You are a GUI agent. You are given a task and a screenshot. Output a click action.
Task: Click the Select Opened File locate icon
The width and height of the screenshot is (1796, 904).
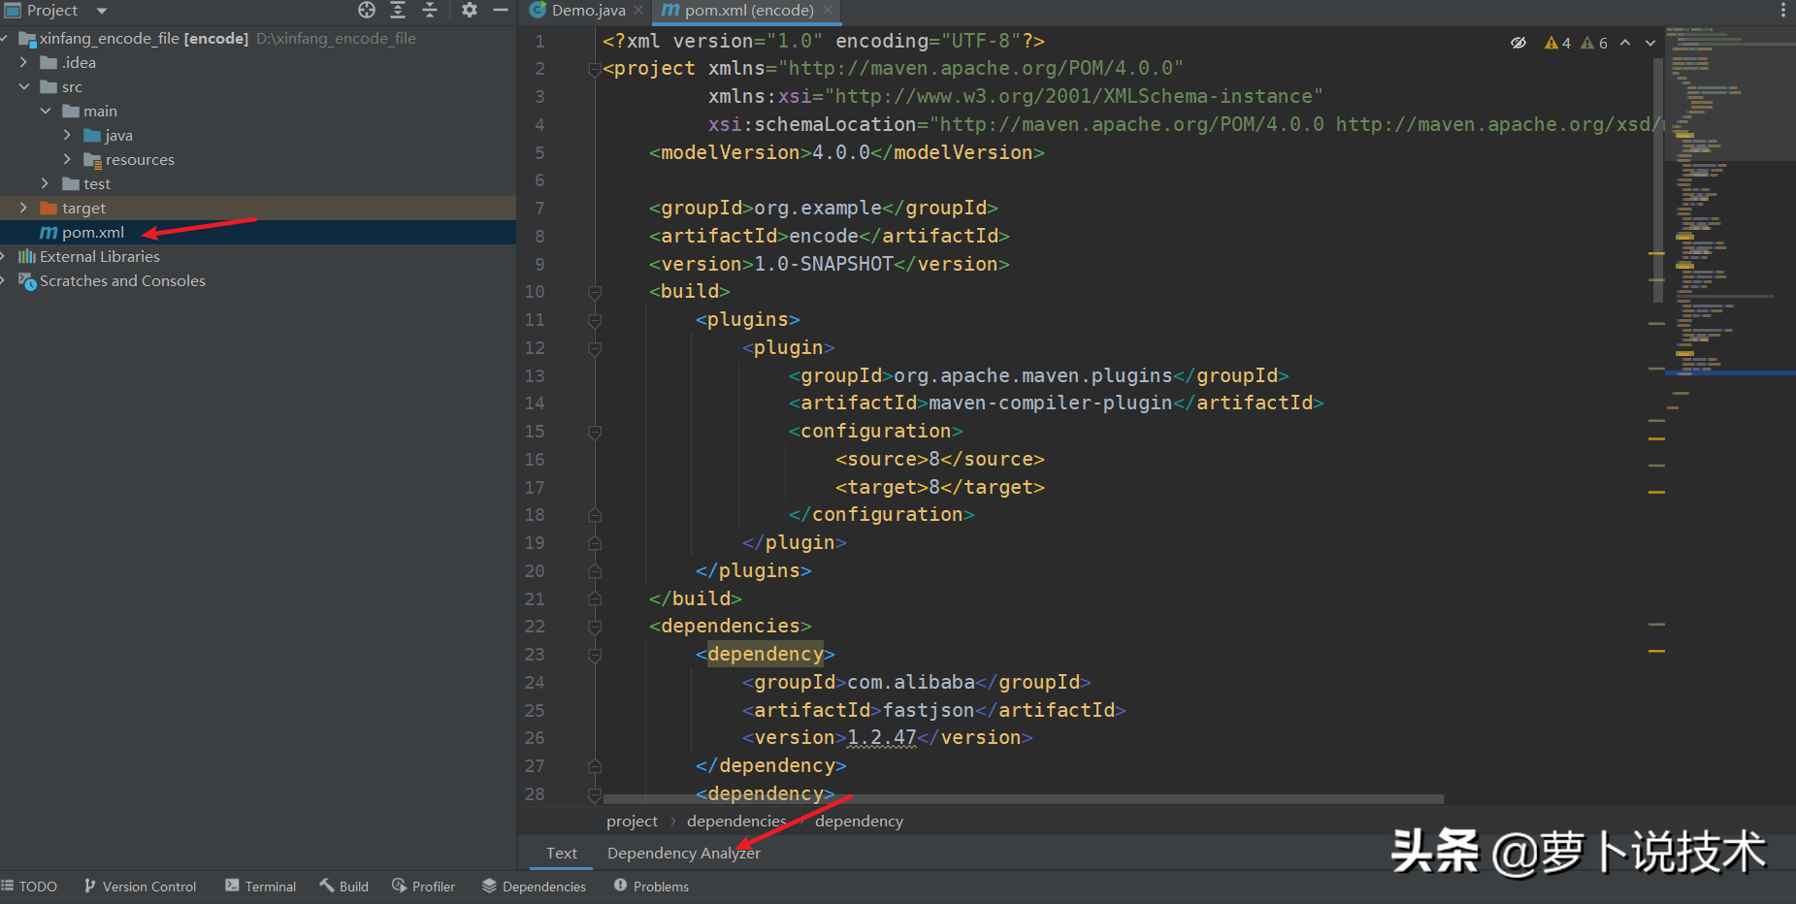(x=366, y=10)
